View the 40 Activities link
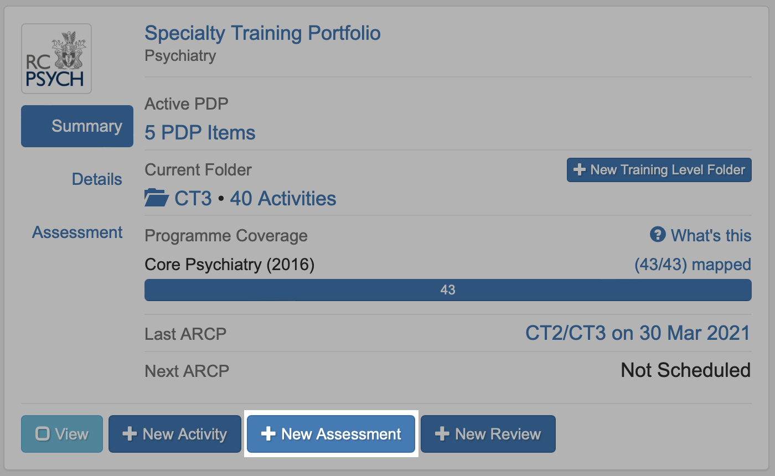The height and width of the screenshot is (476, 775). pyautogui.click(x=283, y=198)
